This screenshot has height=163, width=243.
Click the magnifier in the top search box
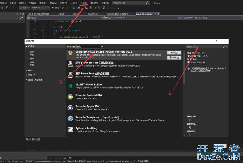pyautogui.click(x=147, y=3)
